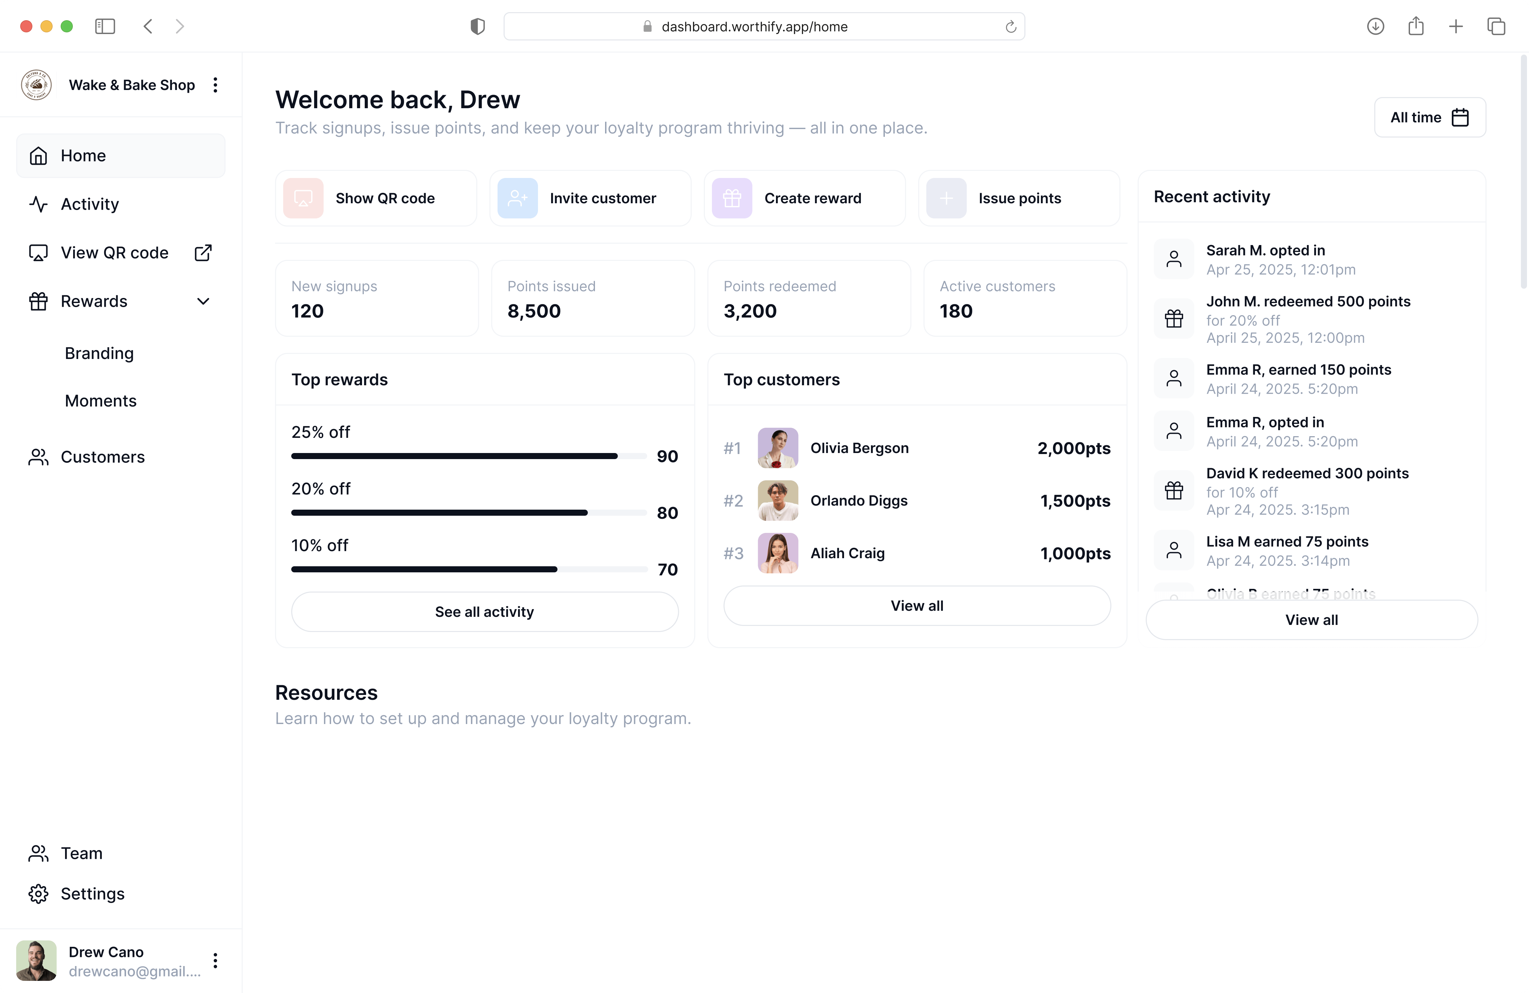
Task: Go back with the browser back arrow
Action: tap(148, 26)
